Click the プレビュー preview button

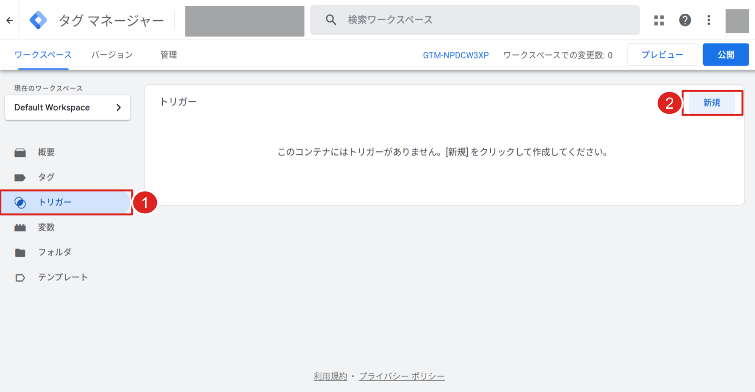[662, 54]
